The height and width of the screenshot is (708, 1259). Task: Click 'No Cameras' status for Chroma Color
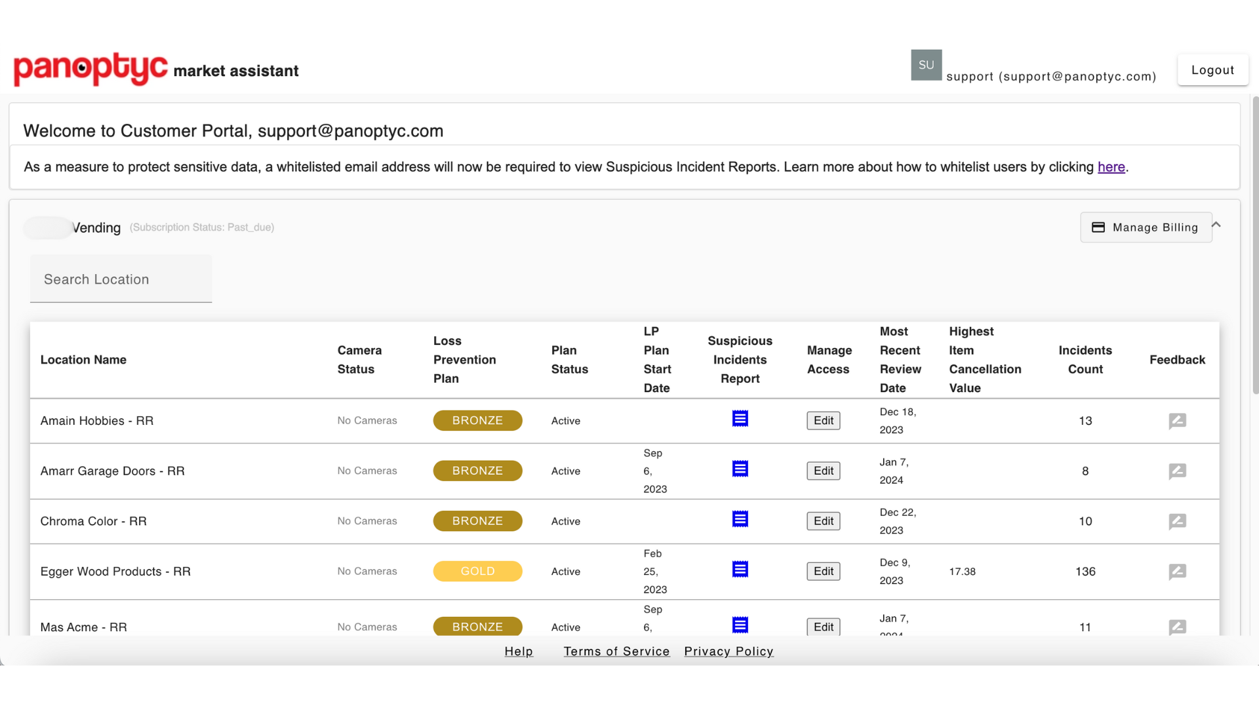(x=367, y=521)
